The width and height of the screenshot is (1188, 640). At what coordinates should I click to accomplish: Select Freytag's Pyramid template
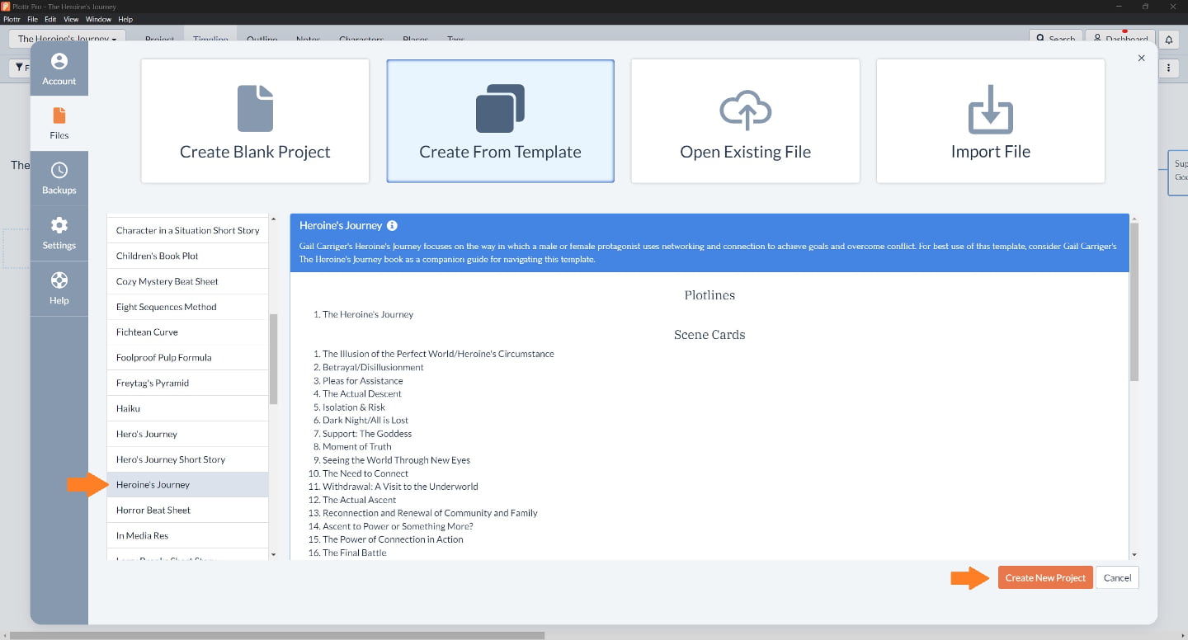point(188,383)
